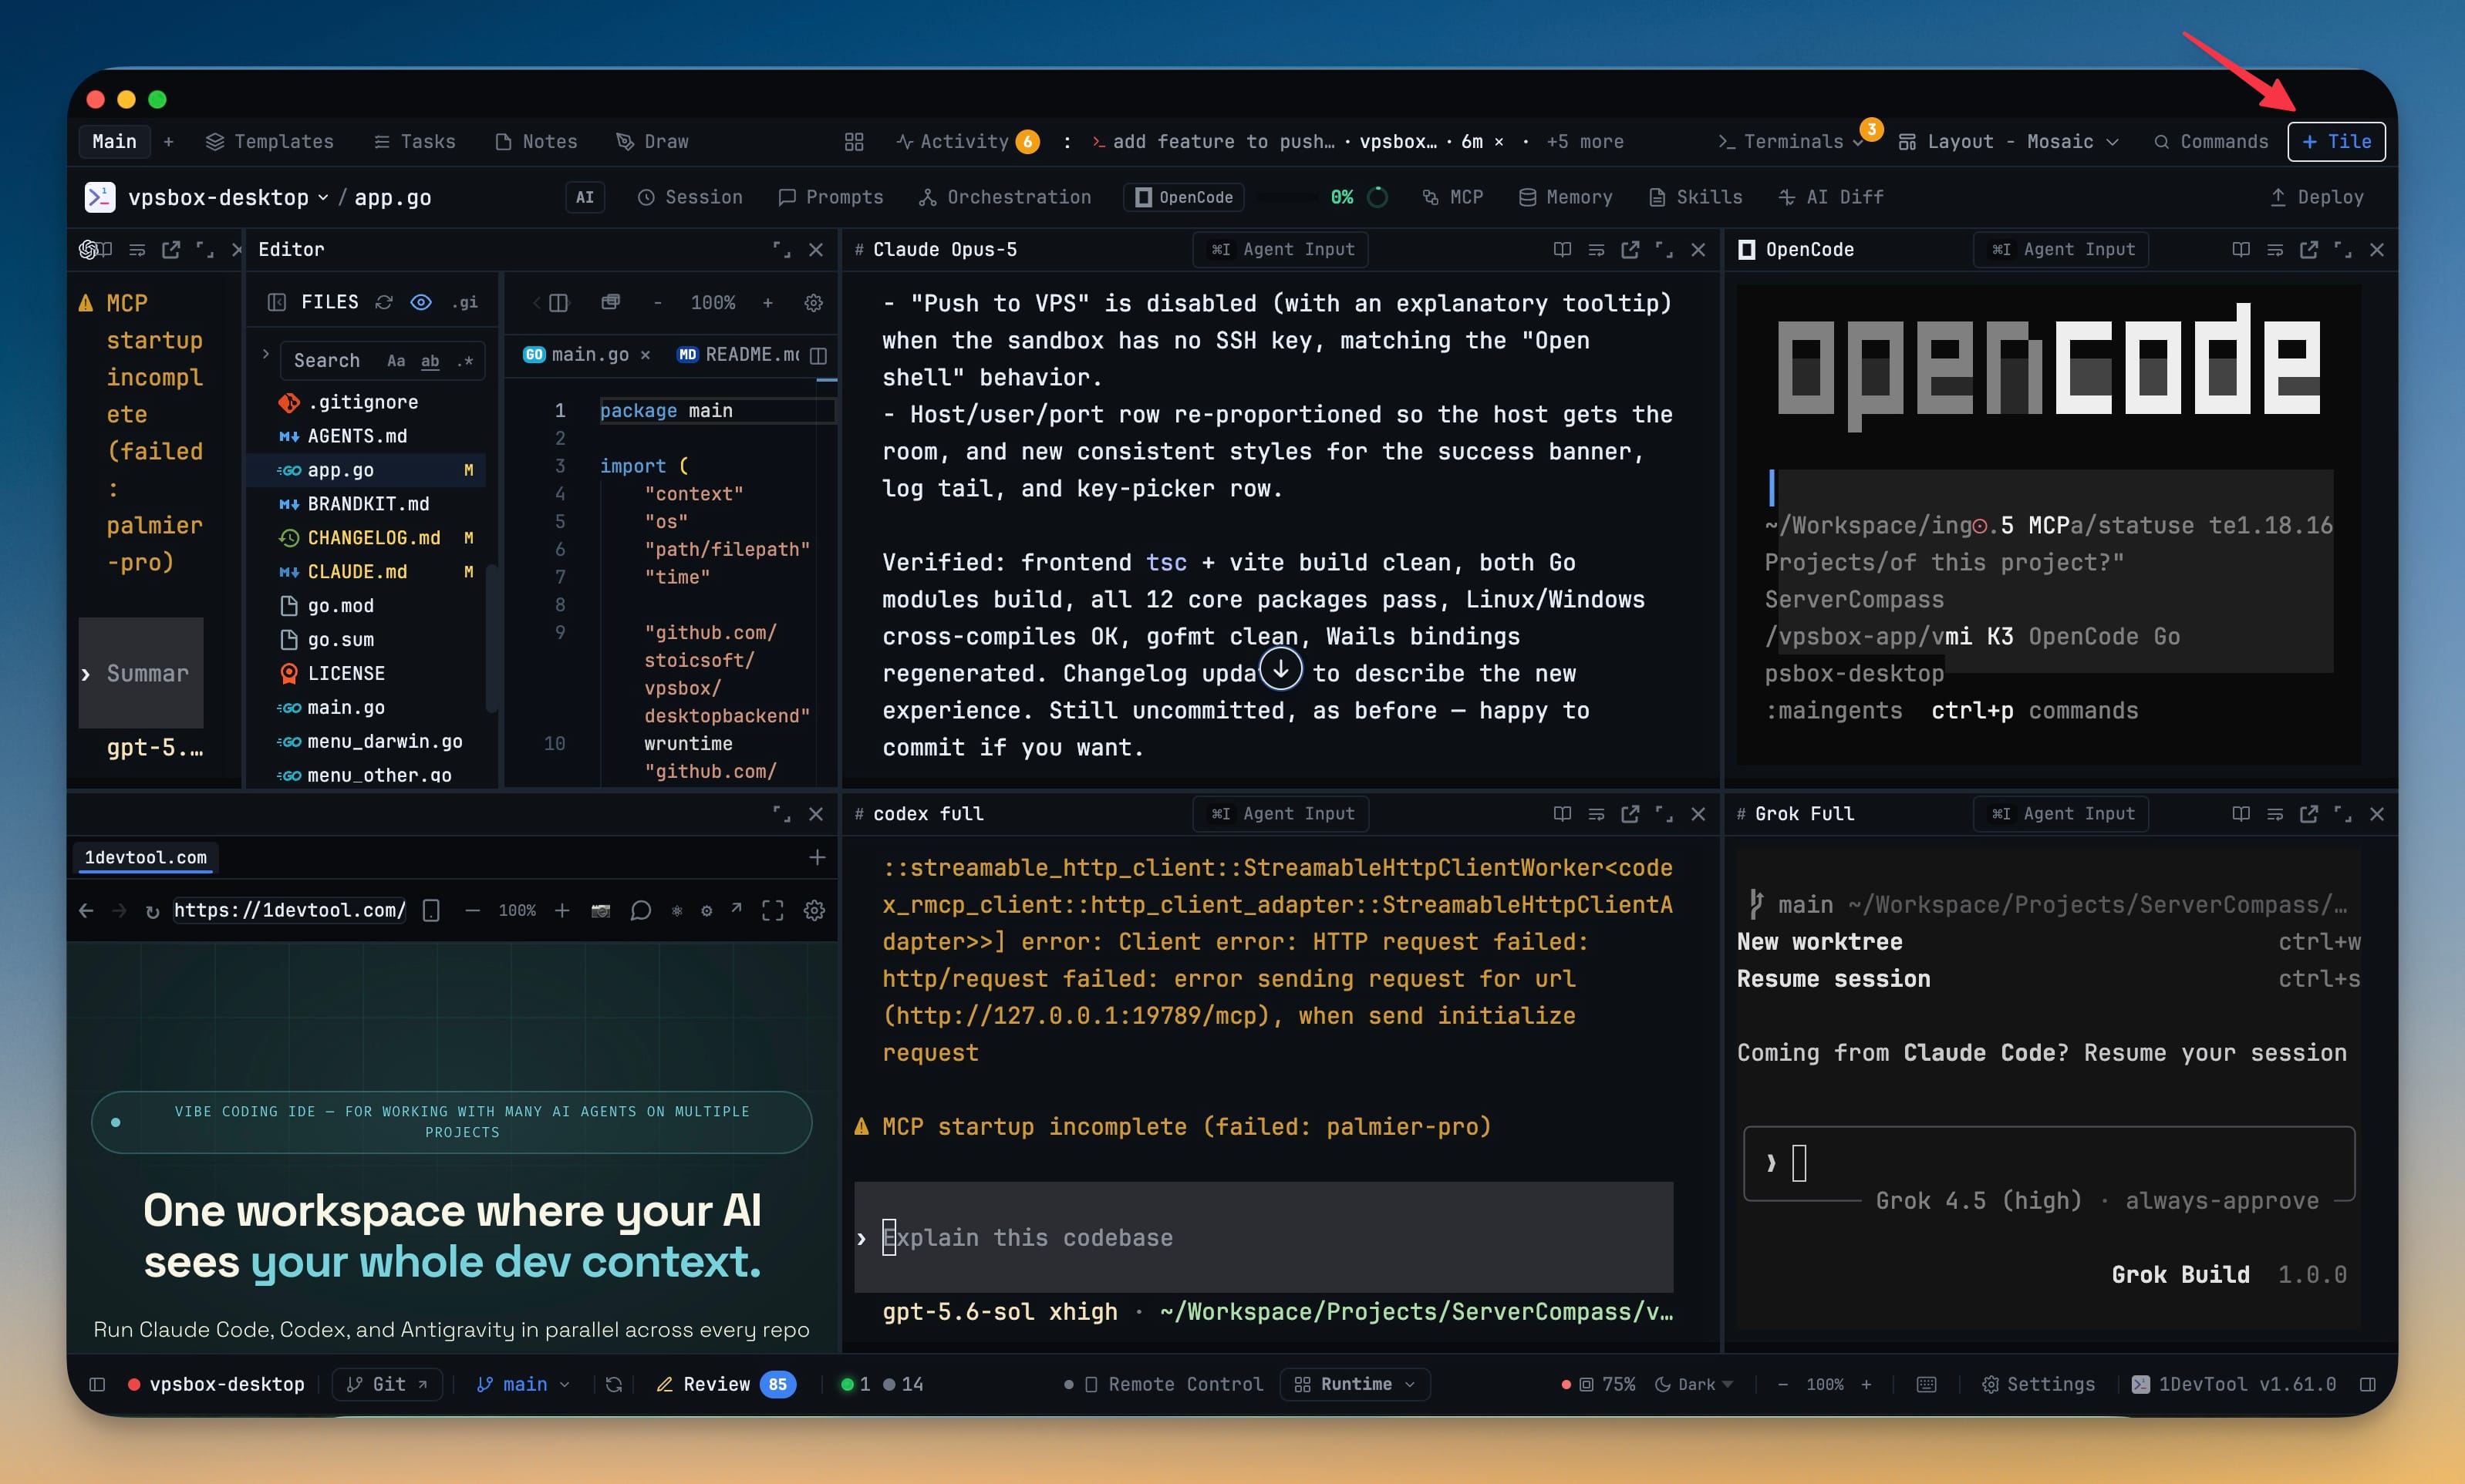The height and width of the screenshot is (1484, 2465).
Task: Toggle the AI badge in the header
Action: pyautogui.click(x=584, y=198)
